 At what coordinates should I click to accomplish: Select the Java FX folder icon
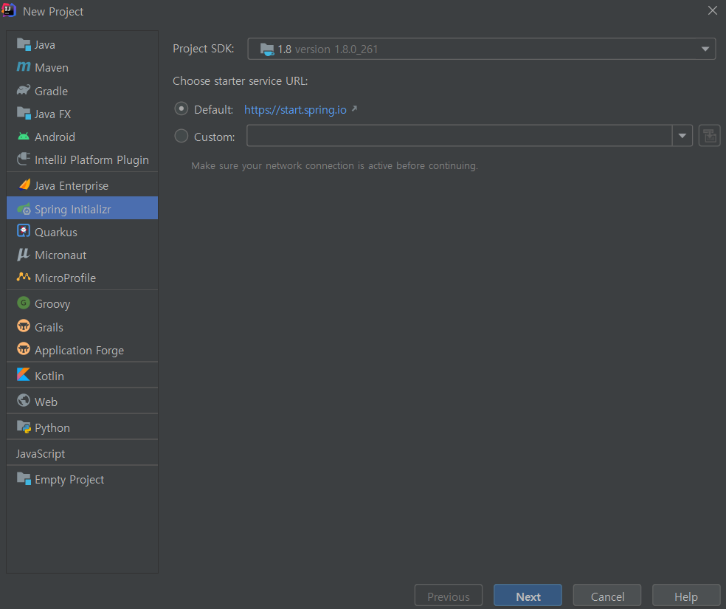(x=24, y=113)
